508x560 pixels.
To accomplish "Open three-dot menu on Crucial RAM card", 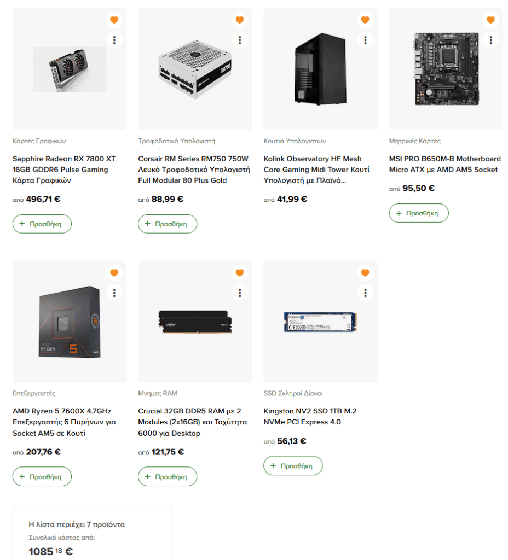I will pos(240,293).
